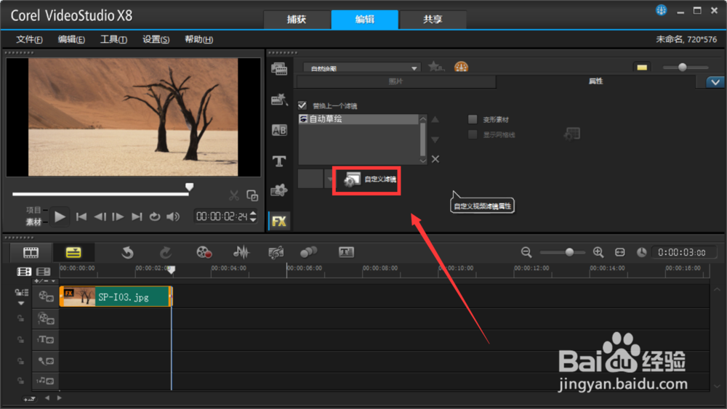Toggle the music track button
Image resolution: width=727 pixels, height=409 pixels.
[x=45, y=381]
